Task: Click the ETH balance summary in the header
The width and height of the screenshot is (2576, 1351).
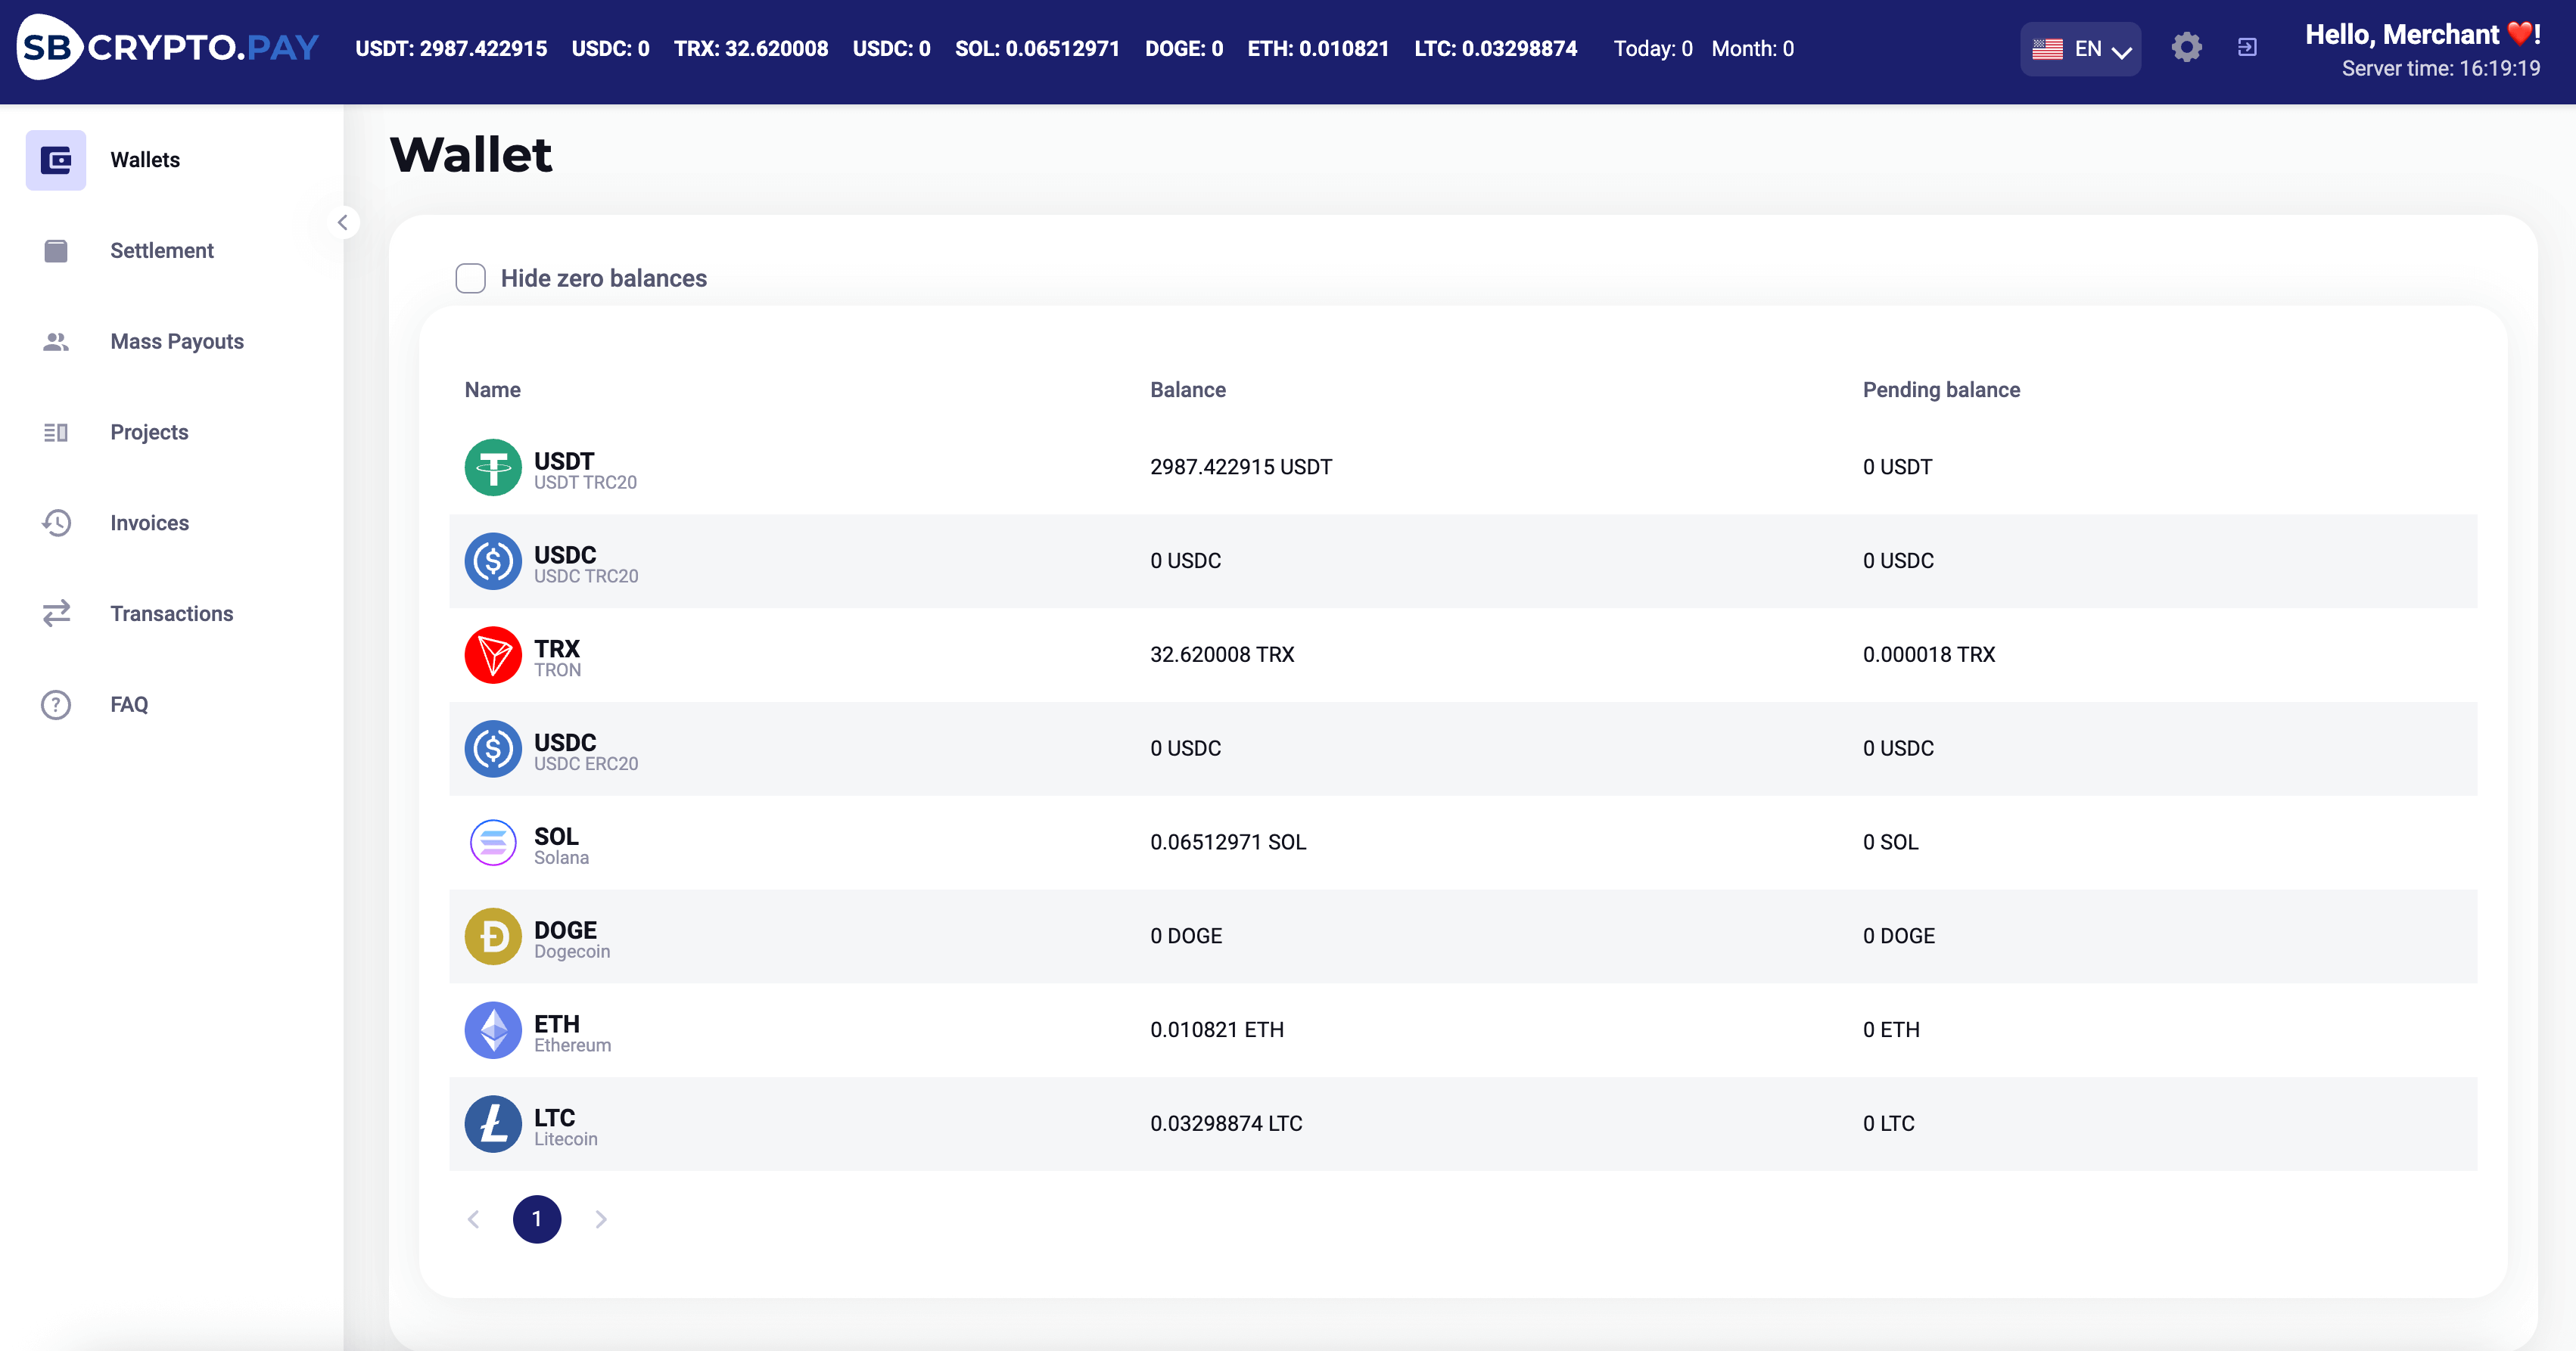Action: tap(1318, 48)
